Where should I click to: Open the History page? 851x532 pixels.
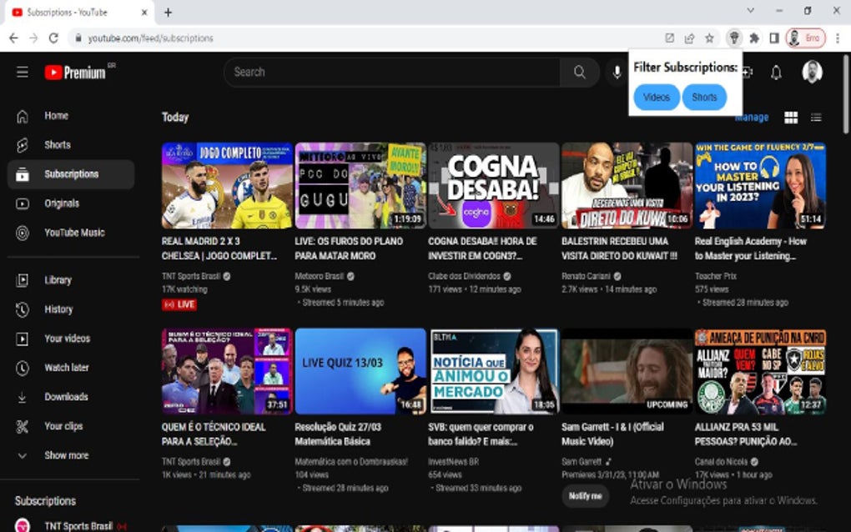(x=57, y=309)
